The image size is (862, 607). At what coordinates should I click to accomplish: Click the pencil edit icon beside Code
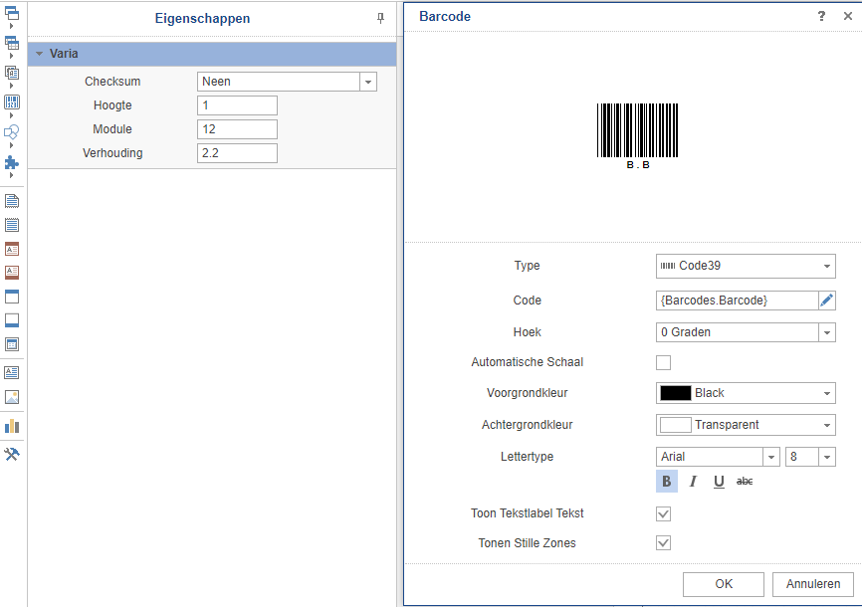click(x=826, y=301)
